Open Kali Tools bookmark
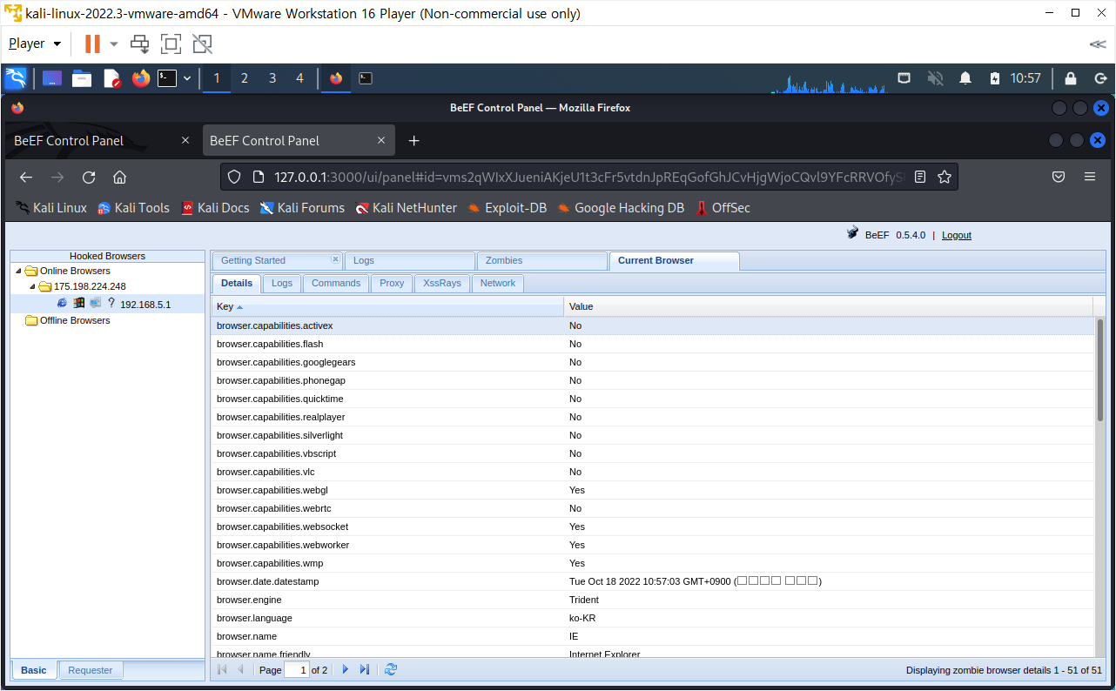 133,208
